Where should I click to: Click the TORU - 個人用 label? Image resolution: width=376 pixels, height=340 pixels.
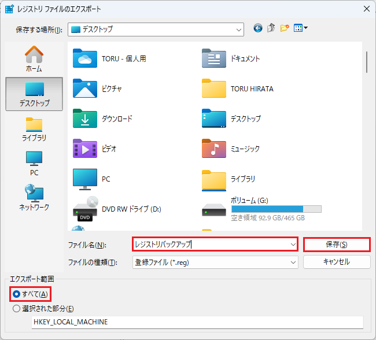[124, 59]
